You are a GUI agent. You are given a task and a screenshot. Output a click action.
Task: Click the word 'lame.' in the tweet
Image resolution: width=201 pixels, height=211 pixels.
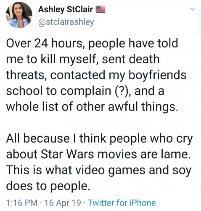coord(176,154)
